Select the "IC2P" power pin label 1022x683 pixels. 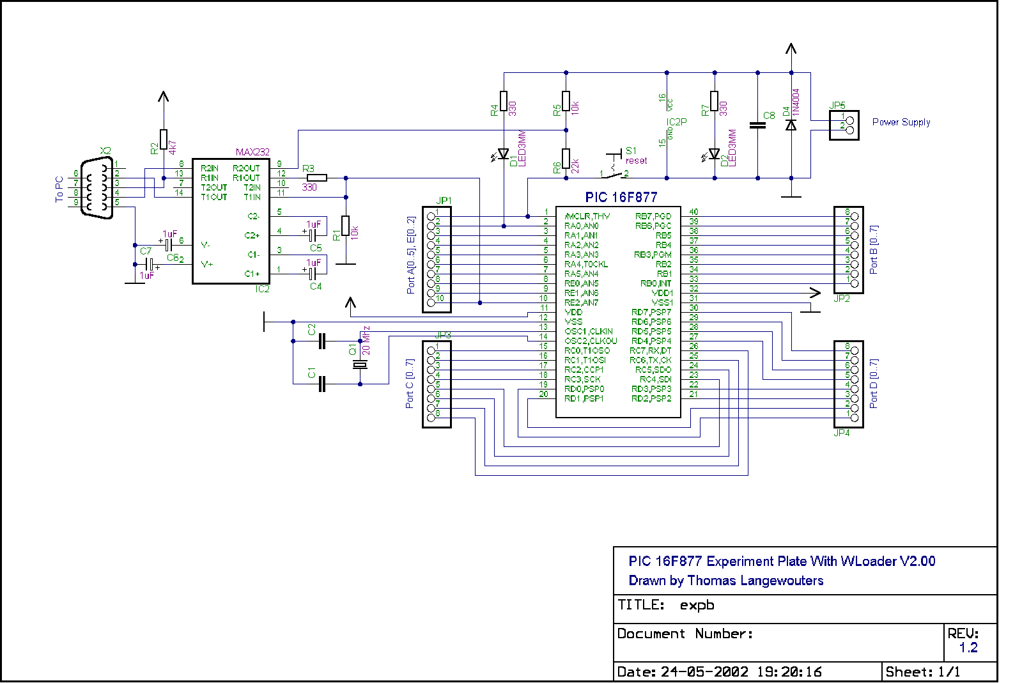pyautogui.click(x=677, y=122)
